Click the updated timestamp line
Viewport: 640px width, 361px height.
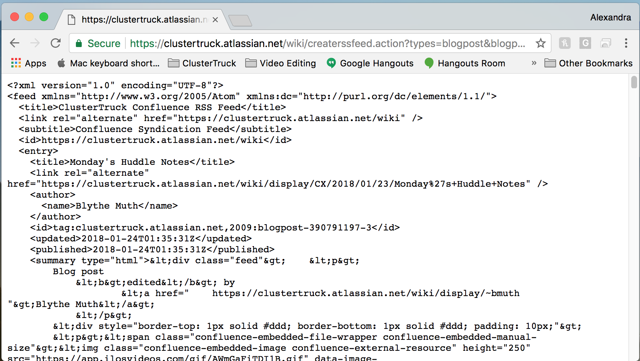point(141,238)
